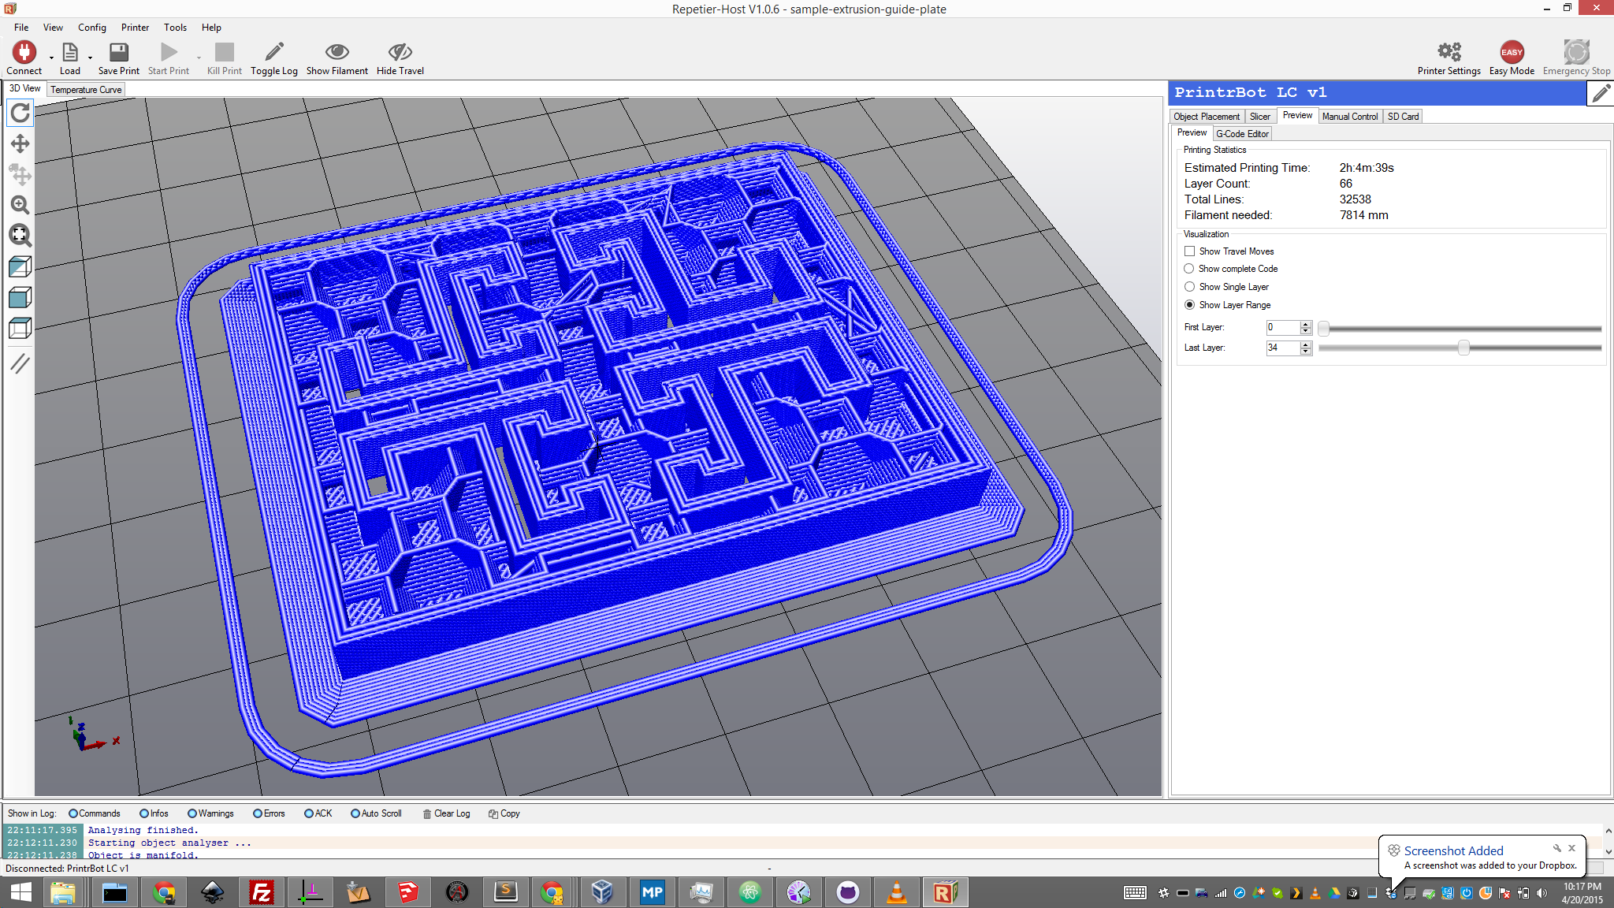This screenshot has height=908, width=1614.
Task: Click the Toggle Log pencil icon
Action: [273, 53]
